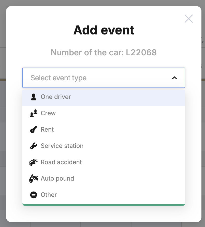
Task: Pick the Rent option
Action: pyautogui.click(x=104, y=129)
